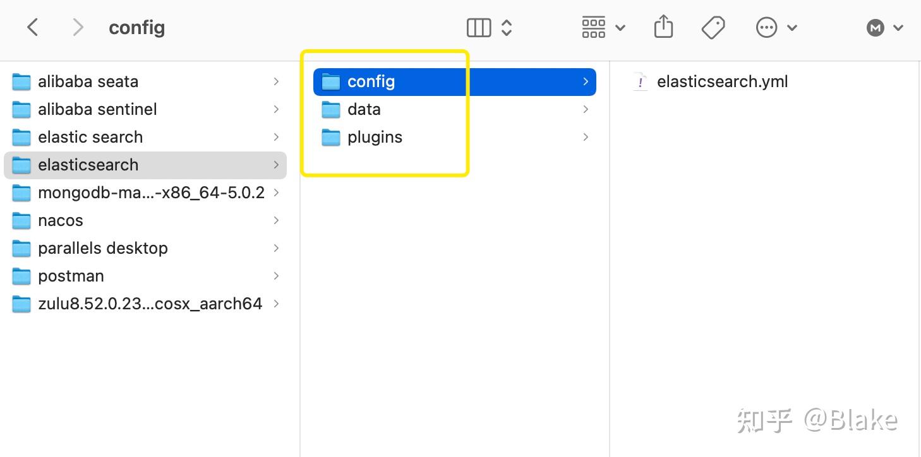Screen dimensions: 921x457
Task: Expand the plugins folder using its chevron
Action: click(586, 137)
